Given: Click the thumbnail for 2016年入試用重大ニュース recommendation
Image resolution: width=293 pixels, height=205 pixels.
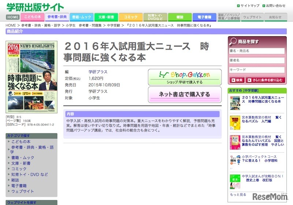Looking at the screenshot, I should [235, 103].
